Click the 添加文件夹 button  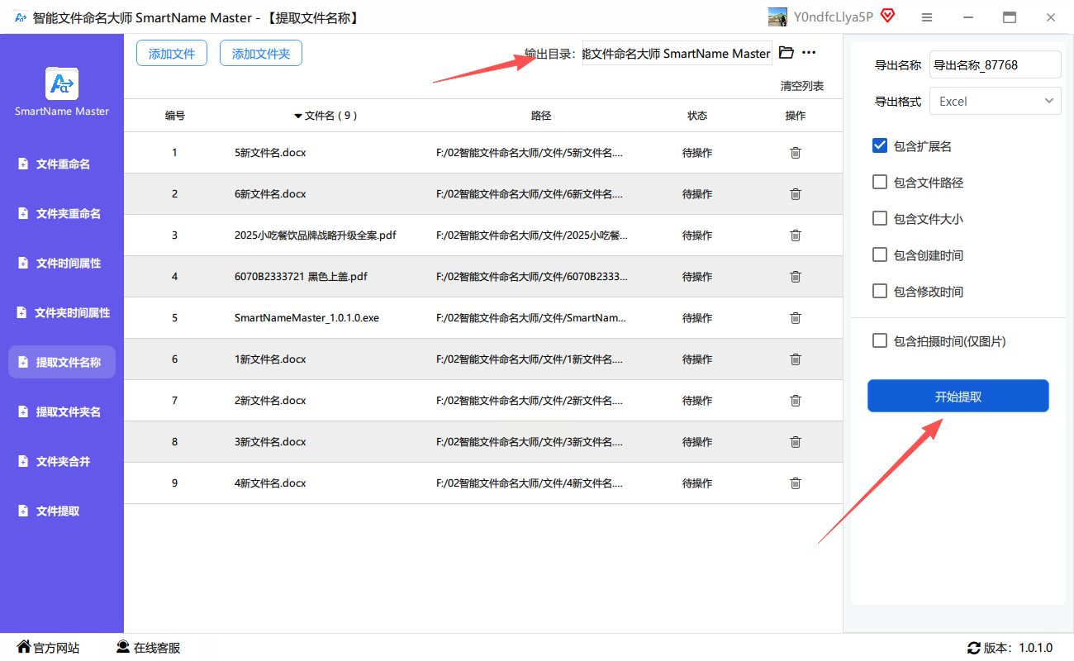261,54
